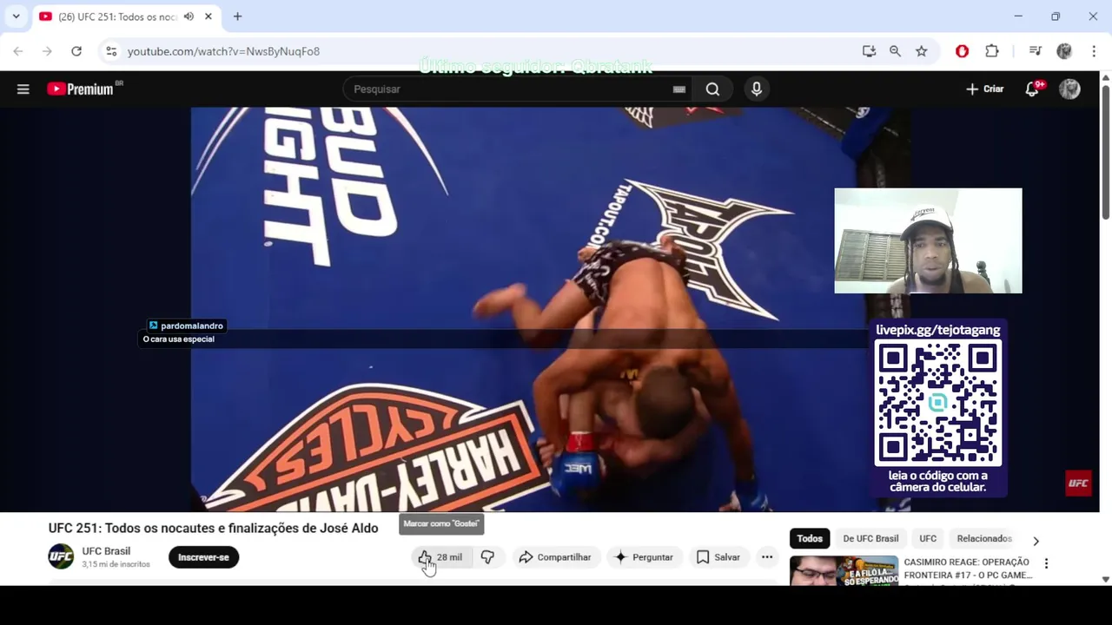
Task: Open the on-screen keyboard in search box
Action: [x=679, y=89]
